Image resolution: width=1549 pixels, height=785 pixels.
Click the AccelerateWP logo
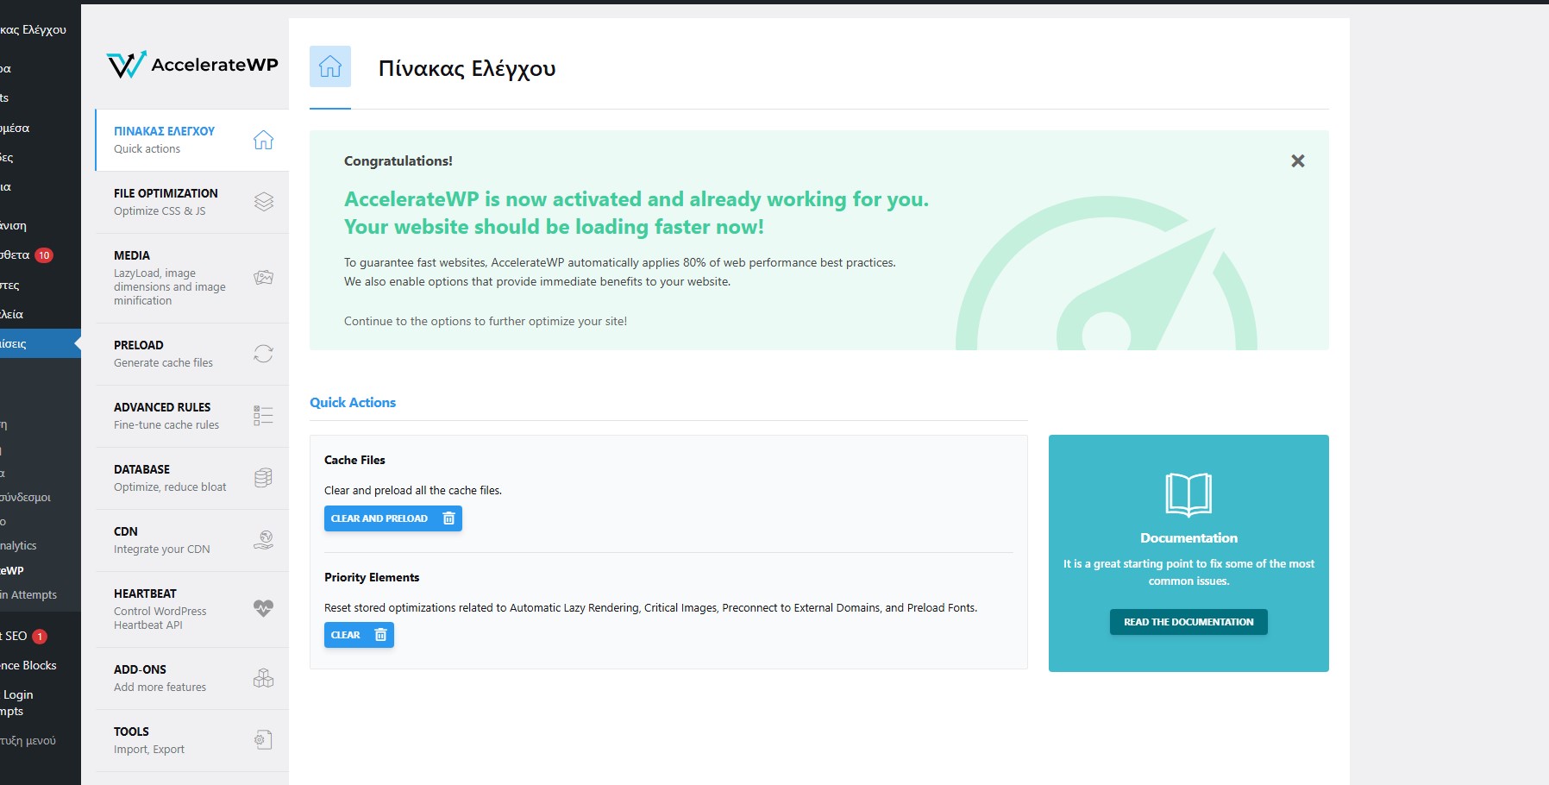(x=192, y=65)
